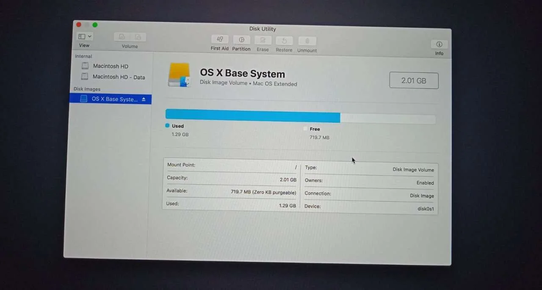Click the remove volume icon
The height and width of the screenshot is (290, 542).
tap(138, 37)
